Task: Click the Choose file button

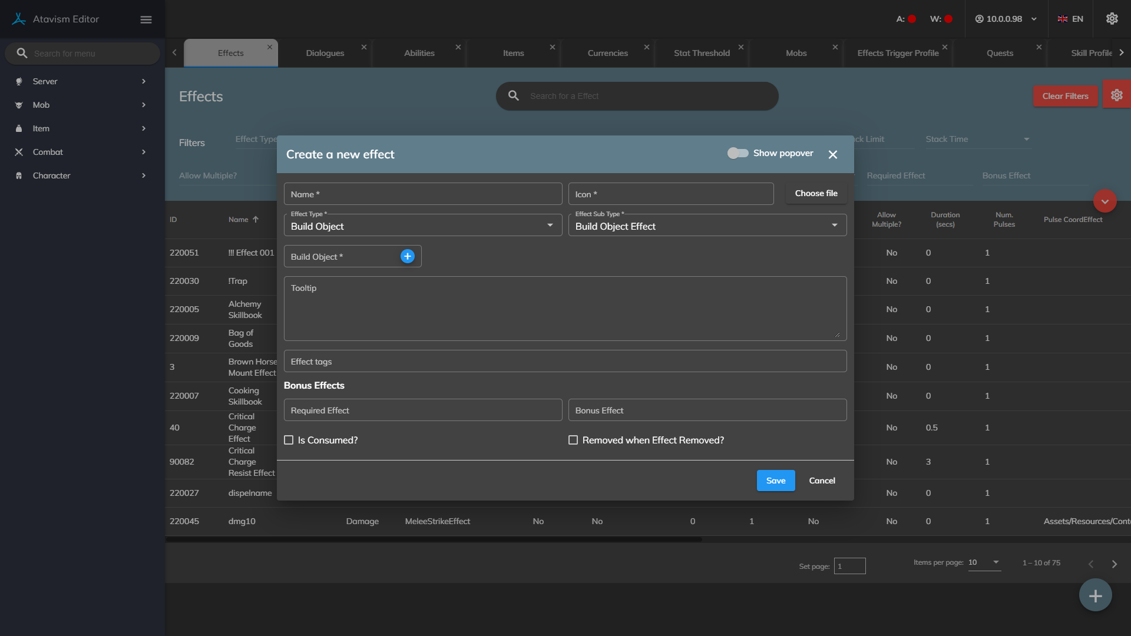Action: tap(816, 193)
